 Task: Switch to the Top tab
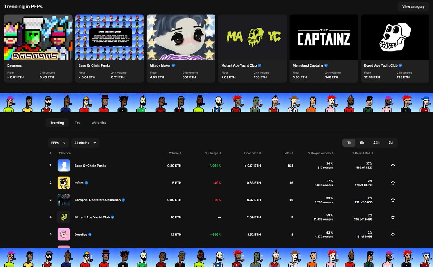[78, 123]
